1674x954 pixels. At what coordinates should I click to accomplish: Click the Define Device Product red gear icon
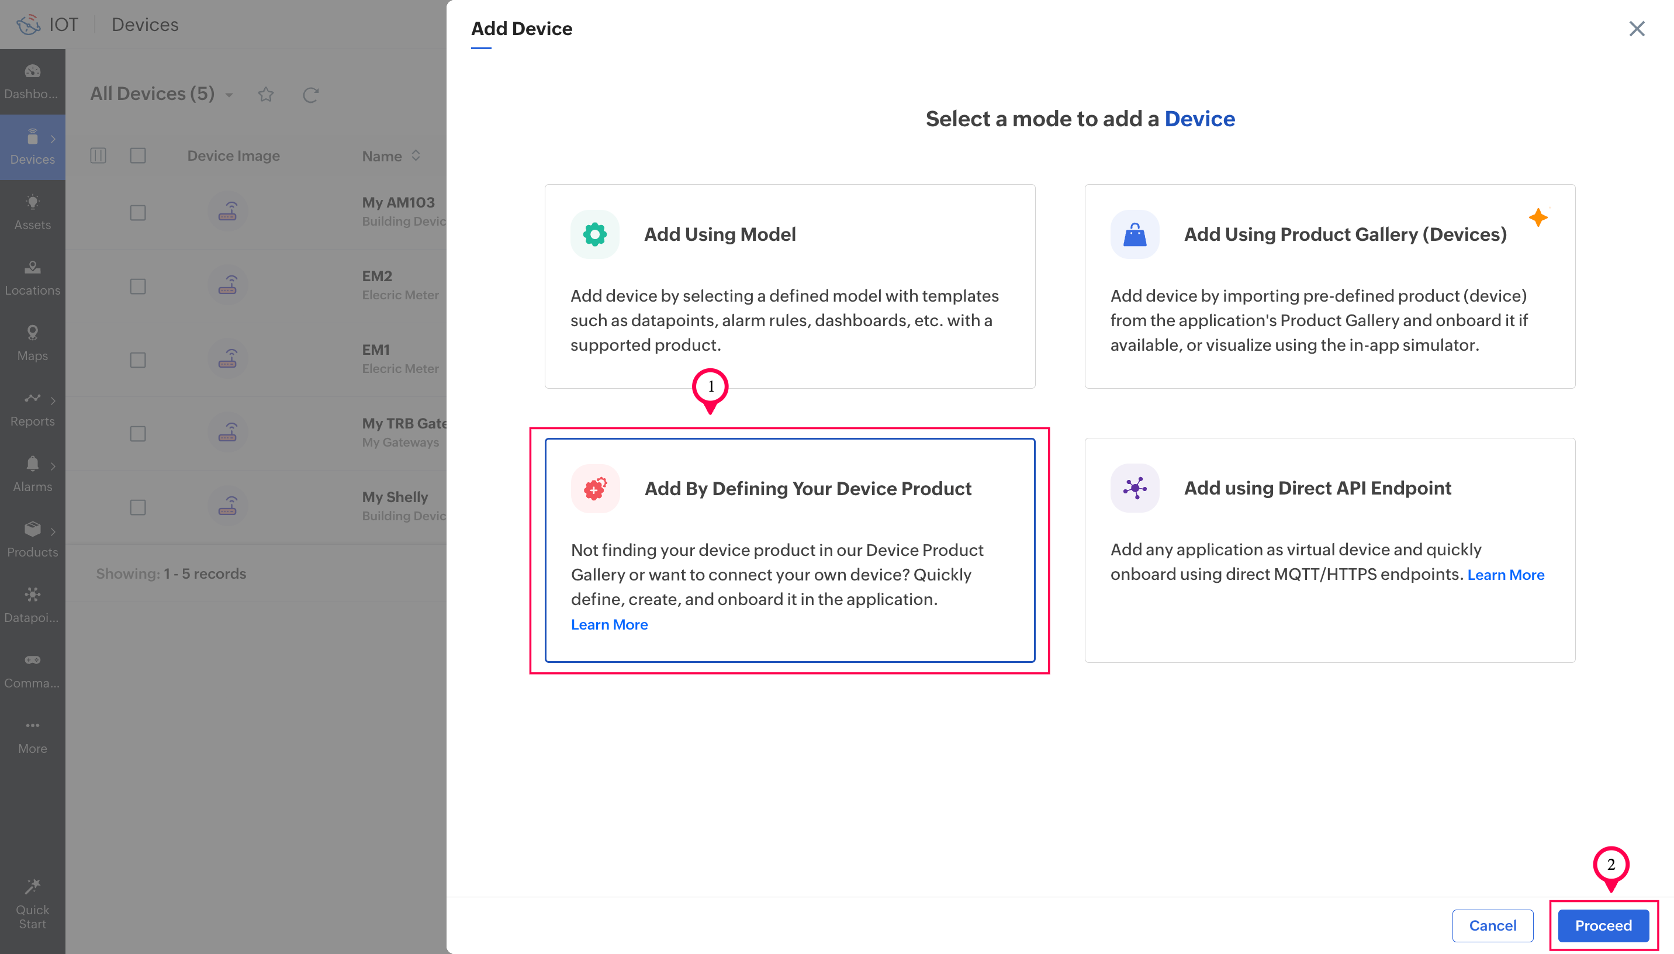(x=594, y=489)
